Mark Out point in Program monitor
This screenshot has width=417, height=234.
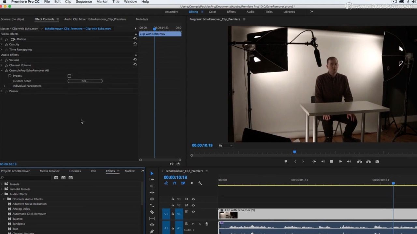point(303,162)
